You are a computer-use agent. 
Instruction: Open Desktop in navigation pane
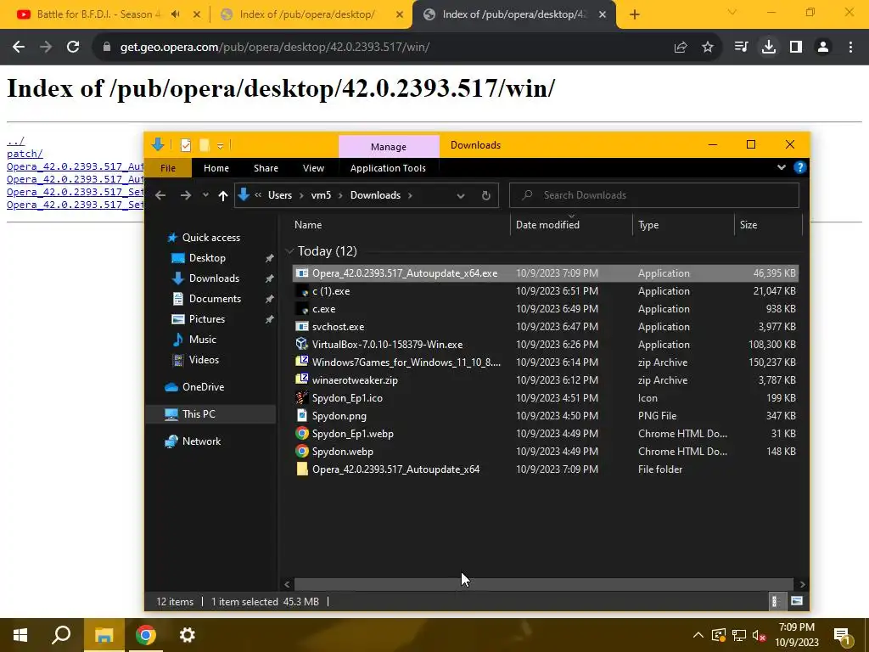[207, 258]
